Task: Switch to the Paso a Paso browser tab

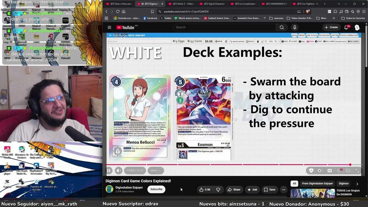Action: coord(119,4)
